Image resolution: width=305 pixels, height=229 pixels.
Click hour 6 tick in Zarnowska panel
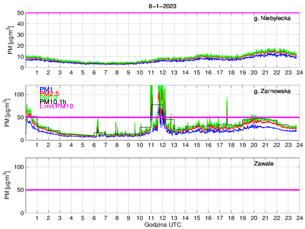pyautogui.click(x=94, y=145)
